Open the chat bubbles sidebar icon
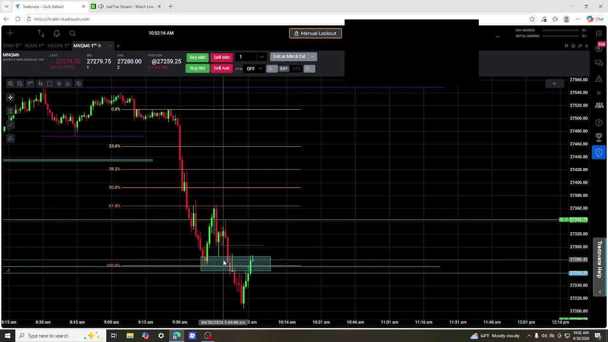The width and height of the screenshot is (608, 342). (599, 63)
